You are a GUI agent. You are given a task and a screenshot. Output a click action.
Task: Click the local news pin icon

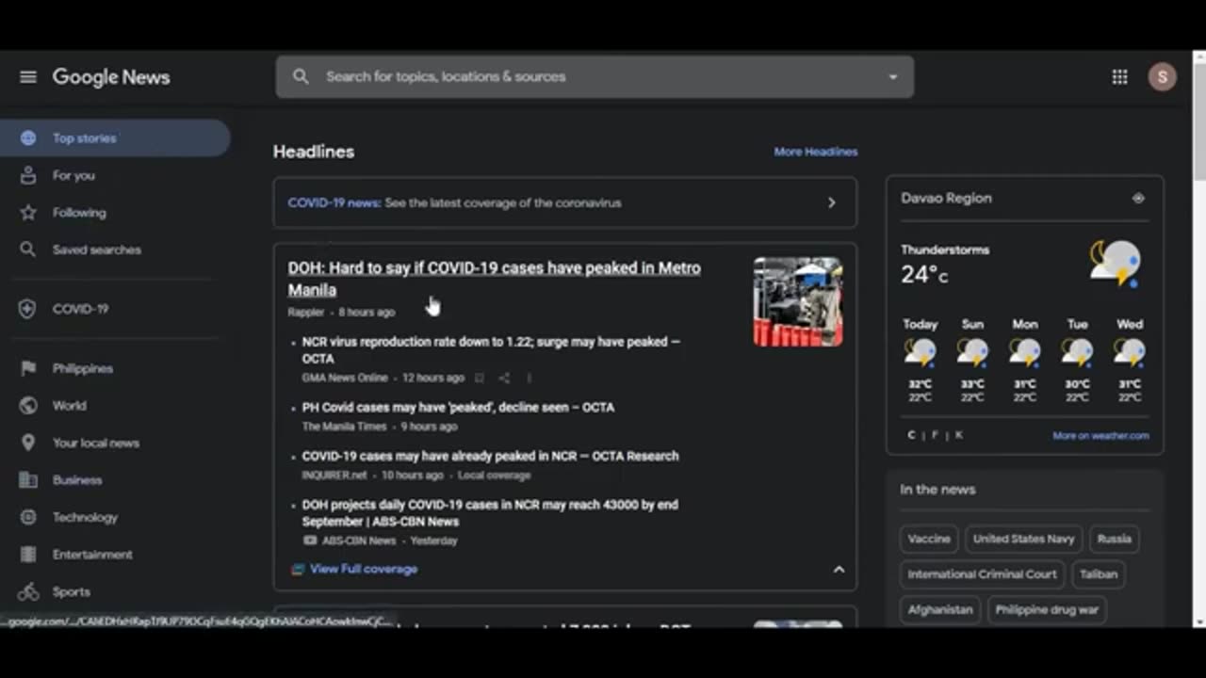(28, 443)
